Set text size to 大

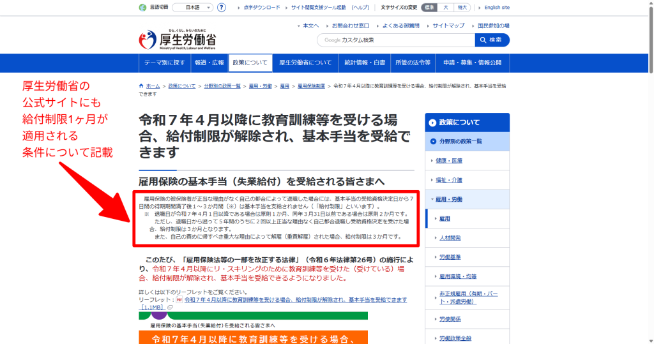445,8
